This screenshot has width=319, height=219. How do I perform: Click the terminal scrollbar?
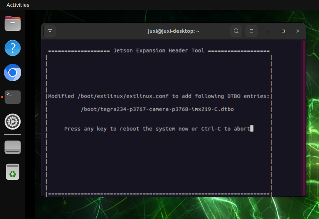[x=304, y=118]
